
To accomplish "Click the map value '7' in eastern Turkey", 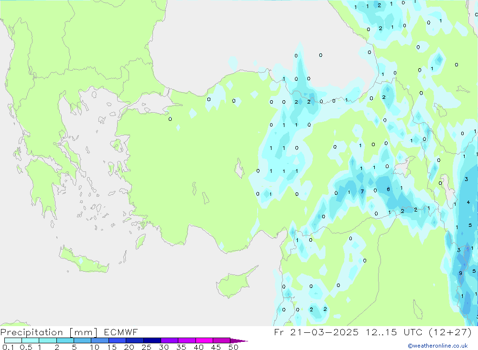I will [362, 191].
